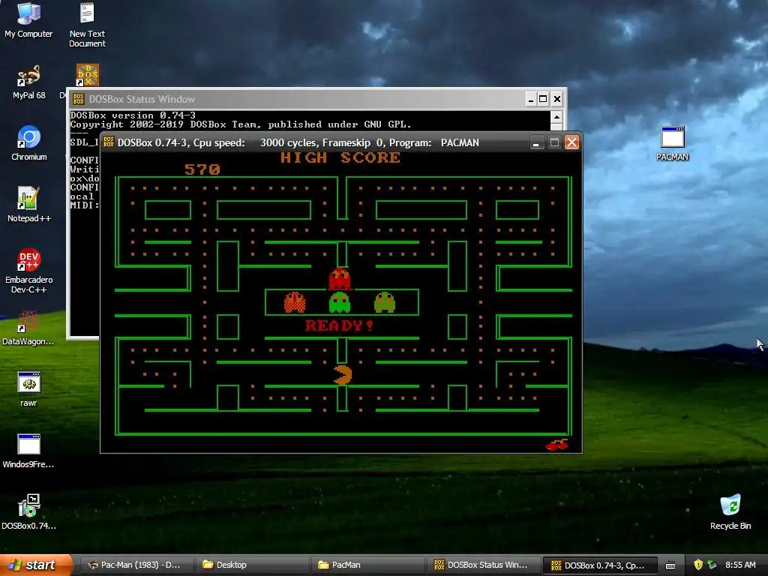Screen dimensions: 768x576
Task: Launch the Chromium desktop shortcut
Action: click(29, 143)
